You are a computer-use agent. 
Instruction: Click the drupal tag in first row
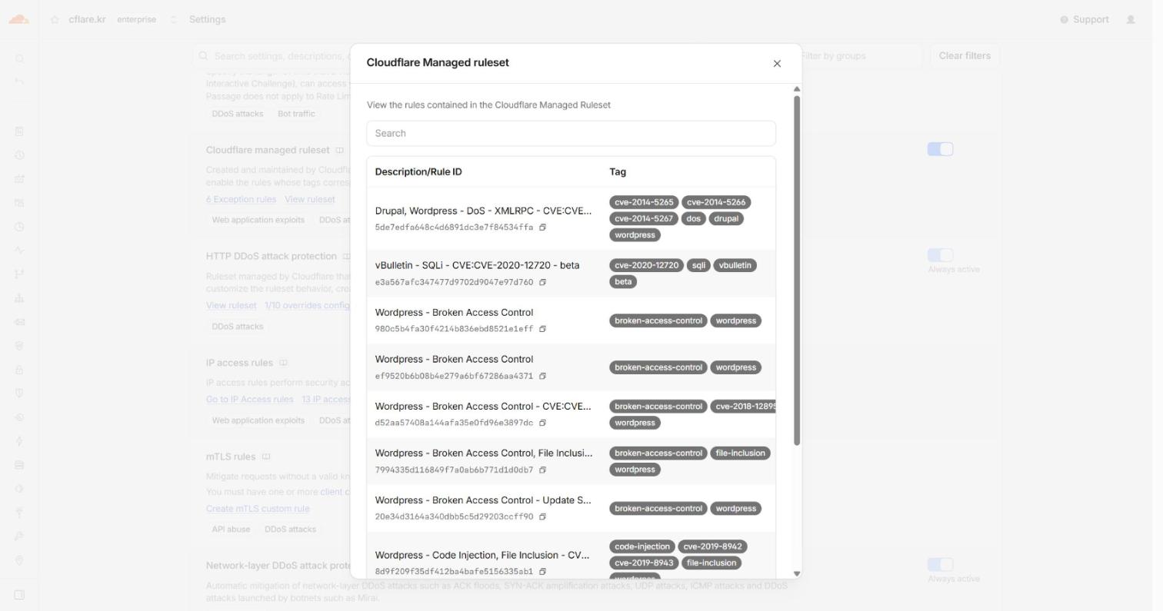tap(726, 219)
